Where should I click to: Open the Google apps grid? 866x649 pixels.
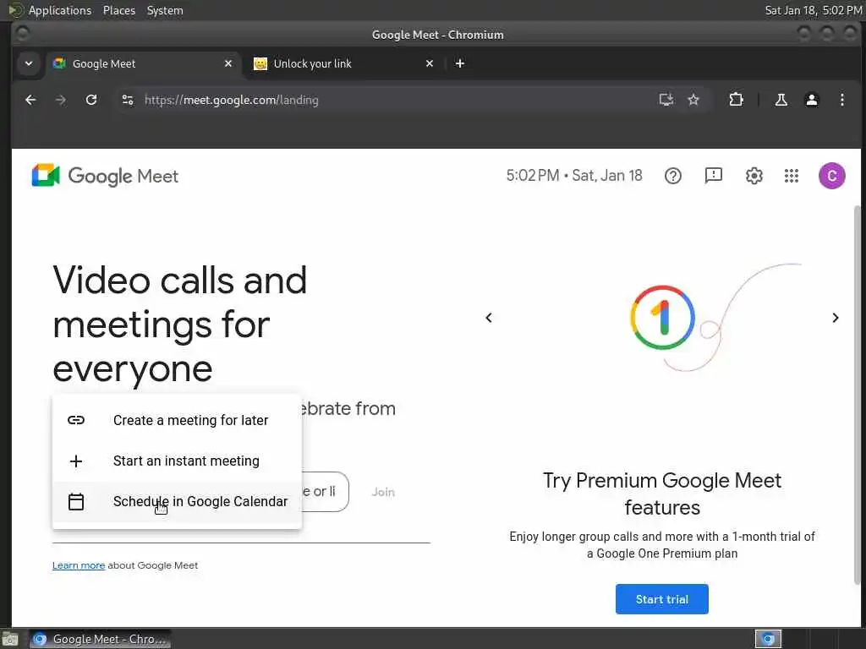coord(792,176)
